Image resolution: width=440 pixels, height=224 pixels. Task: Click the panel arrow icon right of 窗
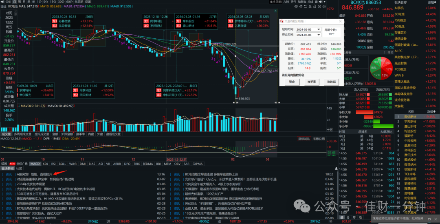tap(321, 2)
